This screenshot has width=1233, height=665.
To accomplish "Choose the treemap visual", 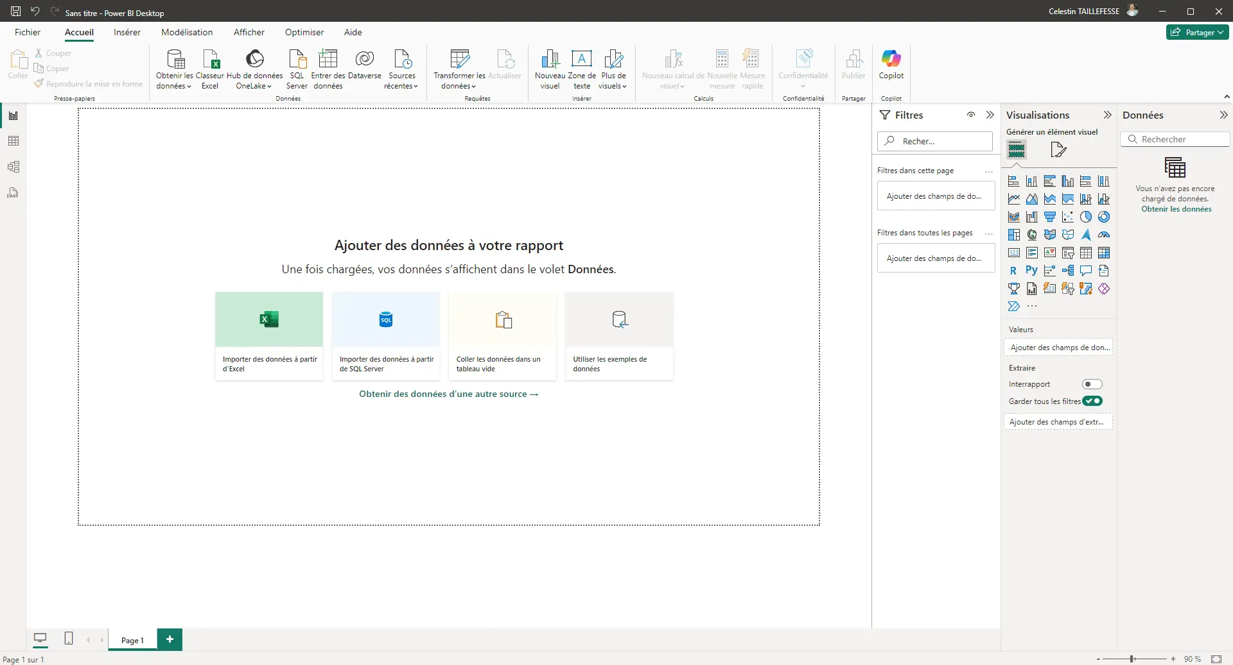I will click(x=1013, y=235).
